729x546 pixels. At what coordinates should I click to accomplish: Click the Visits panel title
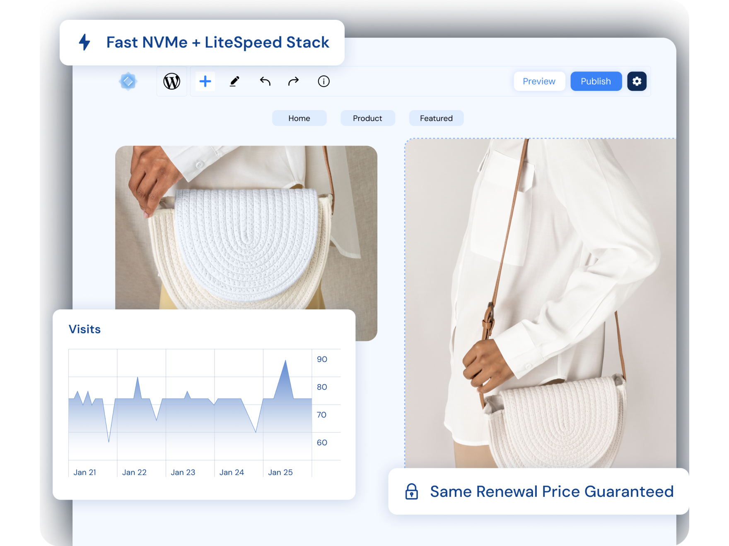tap(85, 329)
